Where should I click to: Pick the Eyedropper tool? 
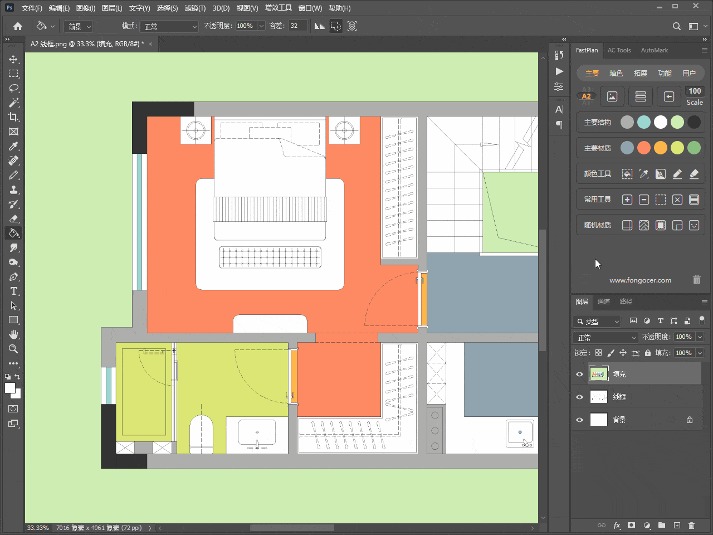click(x=13, y=146)
